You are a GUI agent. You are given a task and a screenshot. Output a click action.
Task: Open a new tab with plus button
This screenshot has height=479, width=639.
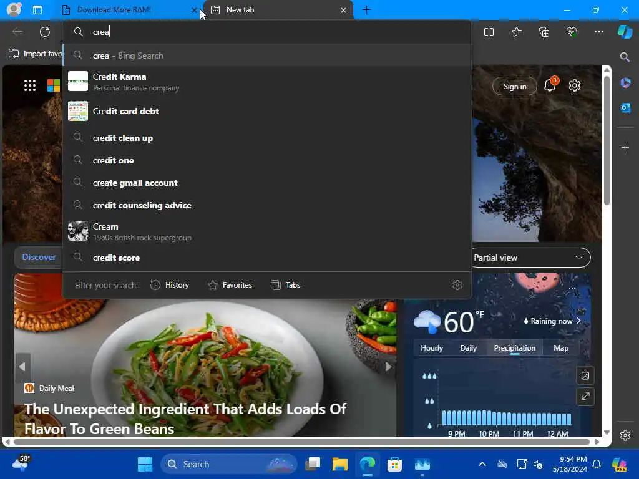[366, 10]
